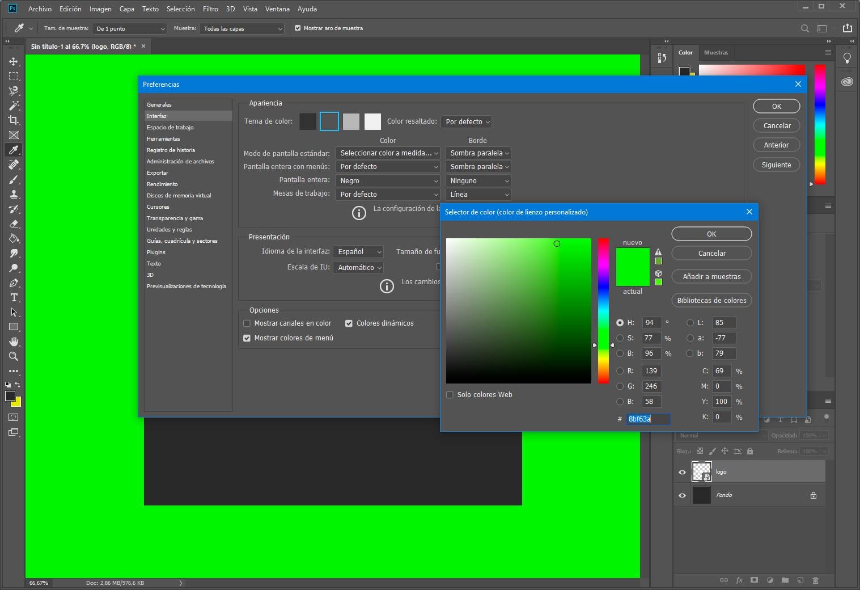This screenshot has width=860, height=590.
Task: Hide the logo layer
Action: 682,472
